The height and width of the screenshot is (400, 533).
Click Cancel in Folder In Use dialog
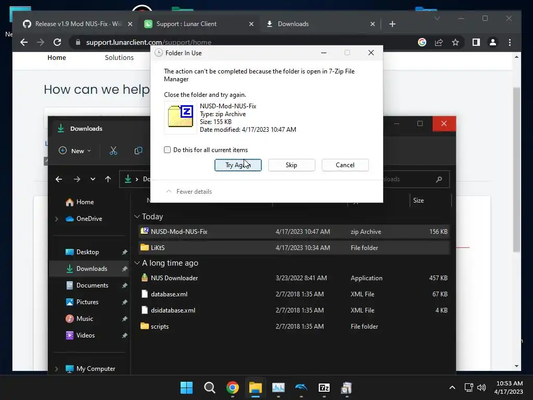tap(345, 165)
